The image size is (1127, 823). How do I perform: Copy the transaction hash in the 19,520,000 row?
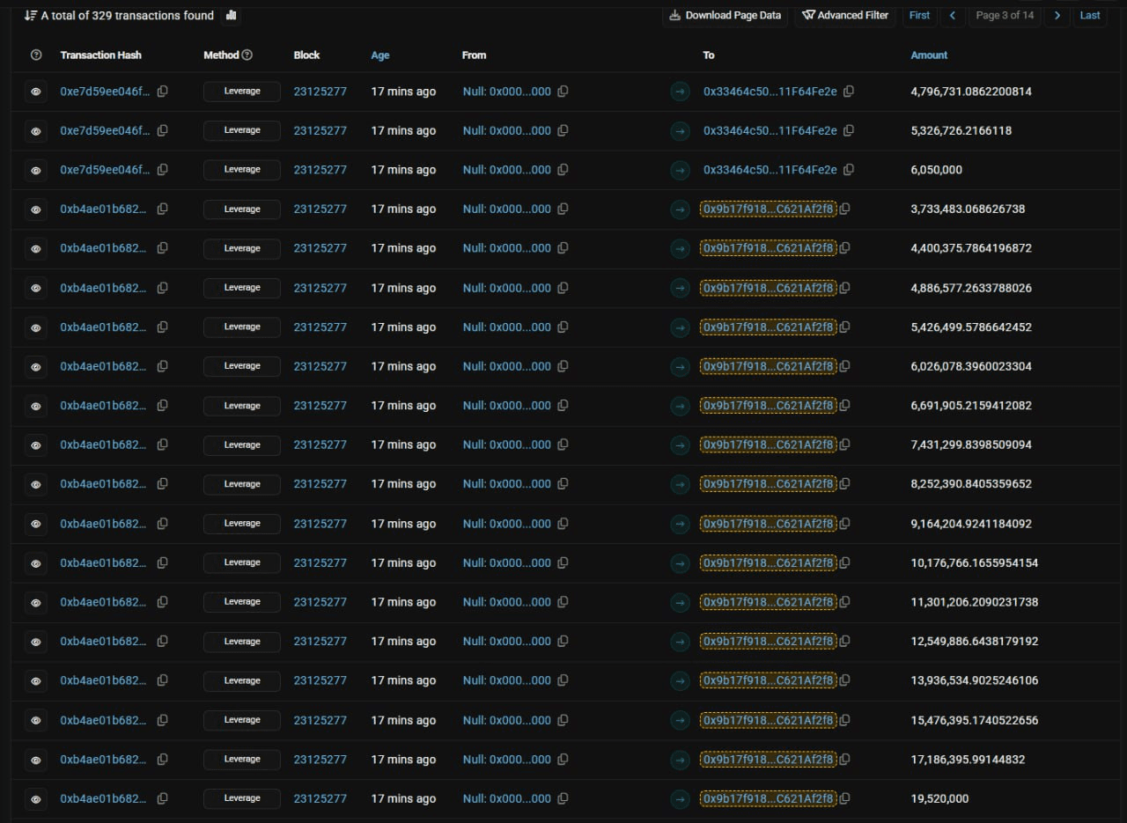click(162, 798)
